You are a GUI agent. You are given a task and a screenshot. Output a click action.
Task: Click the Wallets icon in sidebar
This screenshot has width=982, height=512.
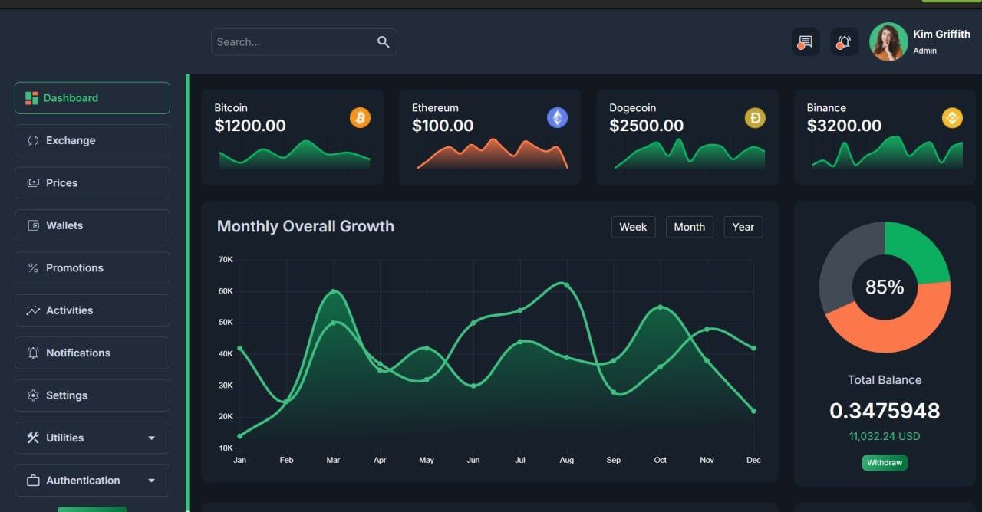[x=33, y=225]
